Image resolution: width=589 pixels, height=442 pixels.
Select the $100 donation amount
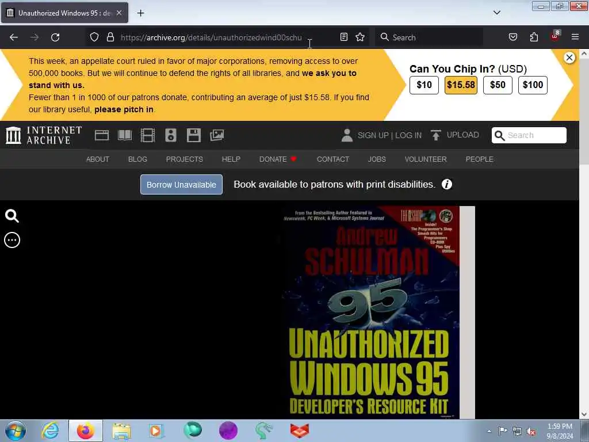[x=533, y=85]
